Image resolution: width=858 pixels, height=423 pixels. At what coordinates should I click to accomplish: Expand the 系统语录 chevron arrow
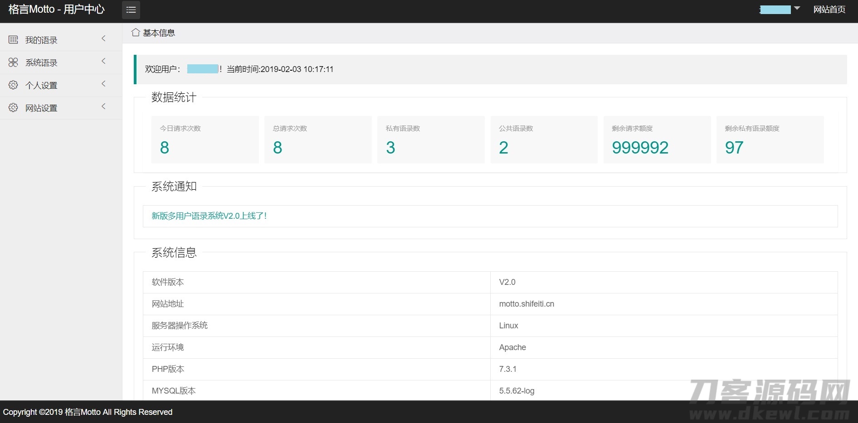click(x=103, y=62)
